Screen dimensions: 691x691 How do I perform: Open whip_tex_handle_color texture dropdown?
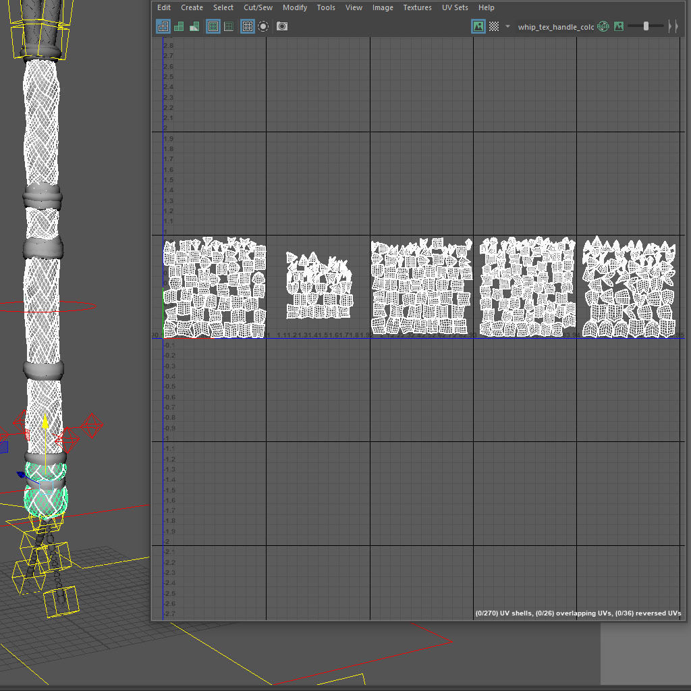click(556, 27)
